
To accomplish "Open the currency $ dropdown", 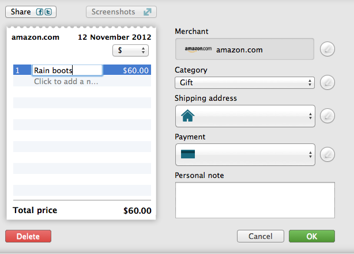I will point(130,50).
